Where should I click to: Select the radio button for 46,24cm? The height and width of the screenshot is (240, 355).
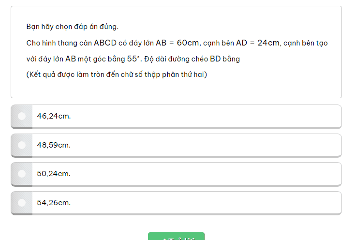pos(22,116)
